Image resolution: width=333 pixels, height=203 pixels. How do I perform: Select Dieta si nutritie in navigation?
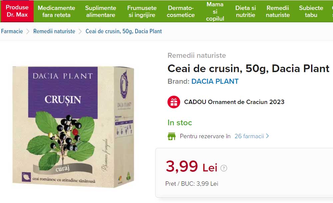245,11
